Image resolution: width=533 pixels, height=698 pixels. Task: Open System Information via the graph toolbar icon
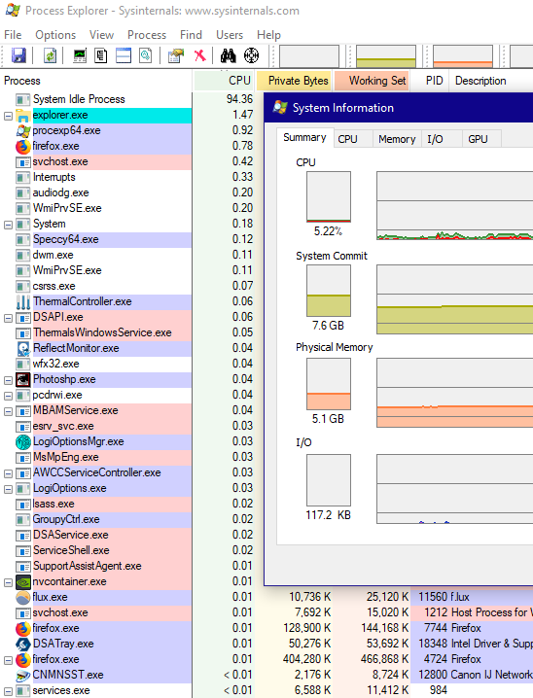tap(80, 55)
